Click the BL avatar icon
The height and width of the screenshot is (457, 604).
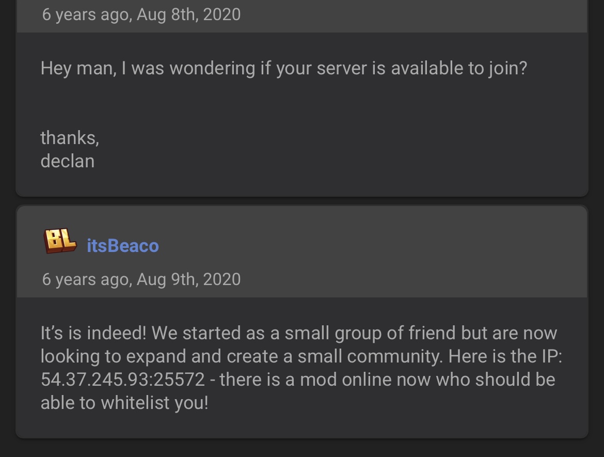pyautogui.click(x=60, y=241)
